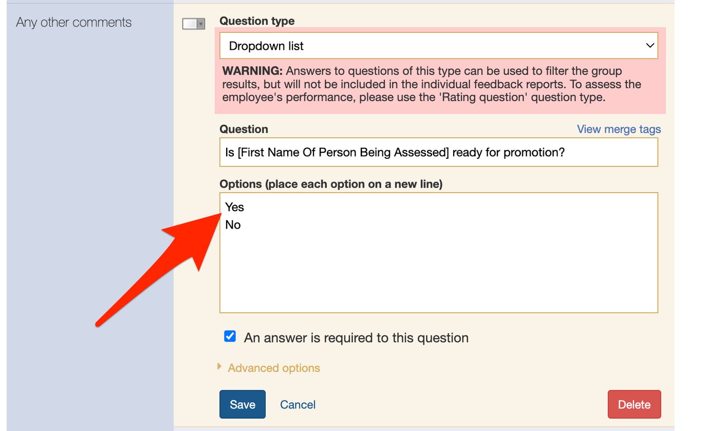The width and height of the screenshot is (707, 431).
Task: Uncheck 'An answer is required to this question'
Action: pos(229,336)
